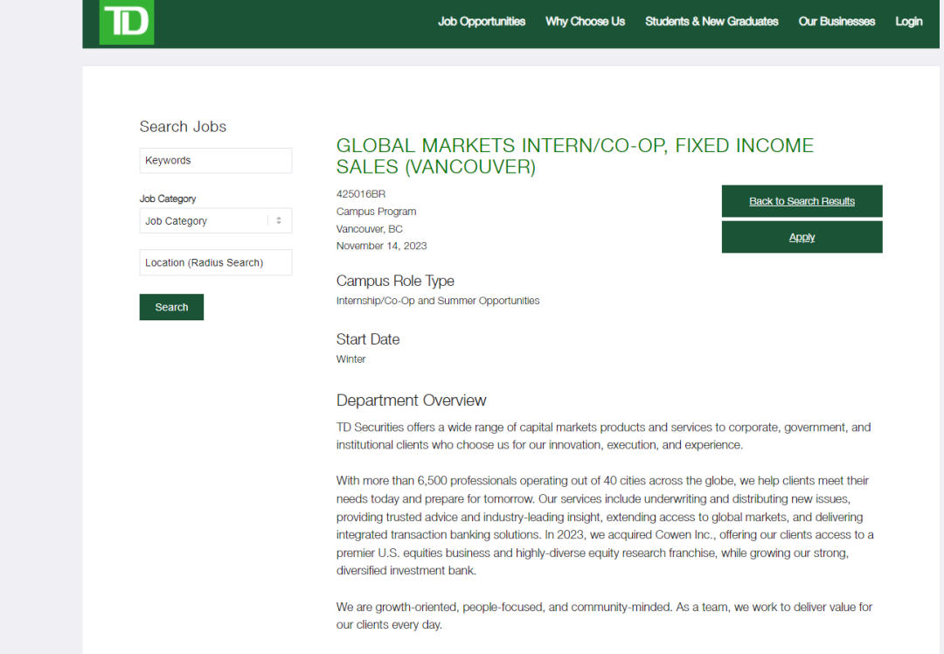
Task: Open the Job Opportunities menu
Action: (x=482, y=22)
